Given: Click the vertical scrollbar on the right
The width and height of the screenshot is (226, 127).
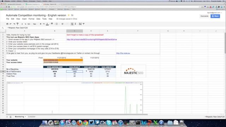Looking at the screenshot, I should coord(225,43).
